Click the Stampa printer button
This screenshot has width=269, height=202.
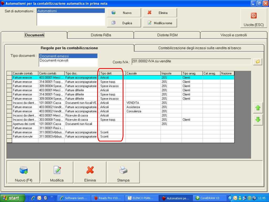(123, 172)
